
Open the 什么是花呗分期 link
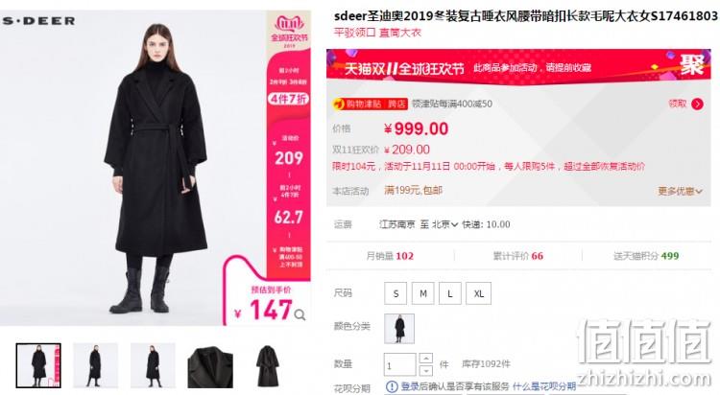point(544,386)
